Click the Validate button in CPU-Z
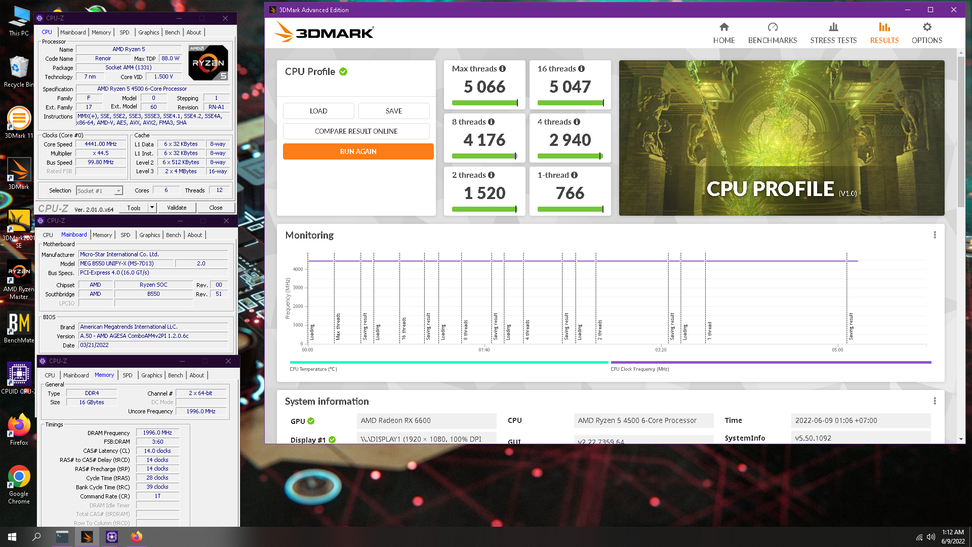 point(177,208)
